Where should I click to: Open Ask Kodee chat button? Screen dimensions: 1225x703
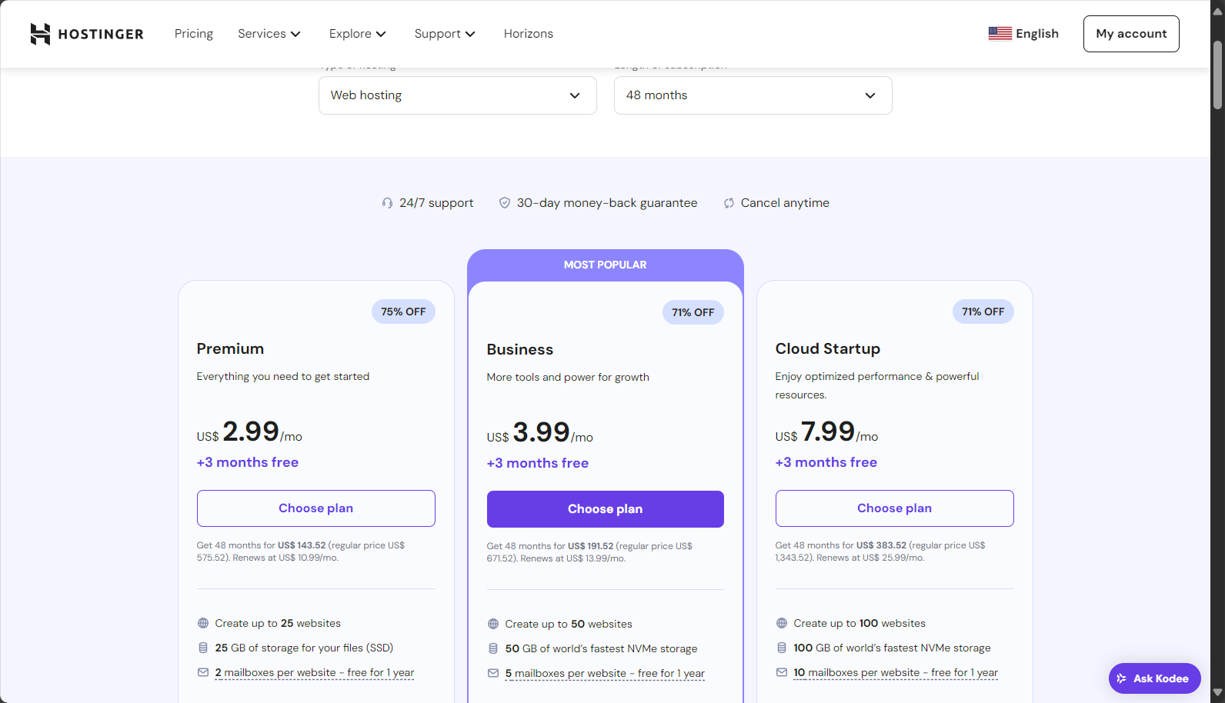[x=1155, y=678]
